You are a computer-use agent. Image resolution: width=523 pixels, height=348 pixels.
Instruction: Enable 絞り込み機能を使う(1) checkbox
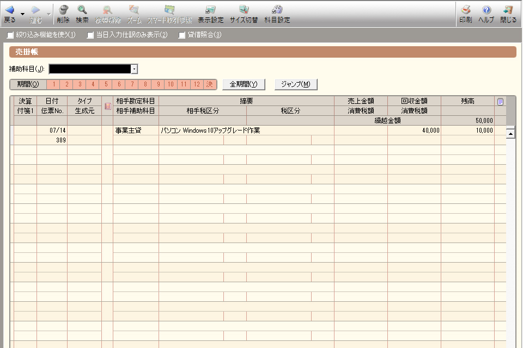(x=10, y=35)
